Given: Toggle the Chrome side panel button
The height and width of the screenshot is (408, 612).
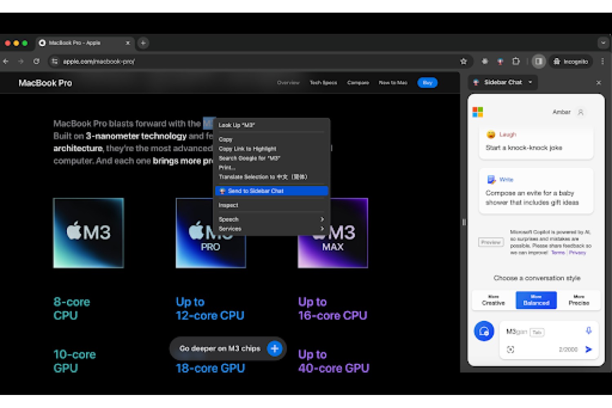Looking at the screenshot, I should tap(539, 61).
